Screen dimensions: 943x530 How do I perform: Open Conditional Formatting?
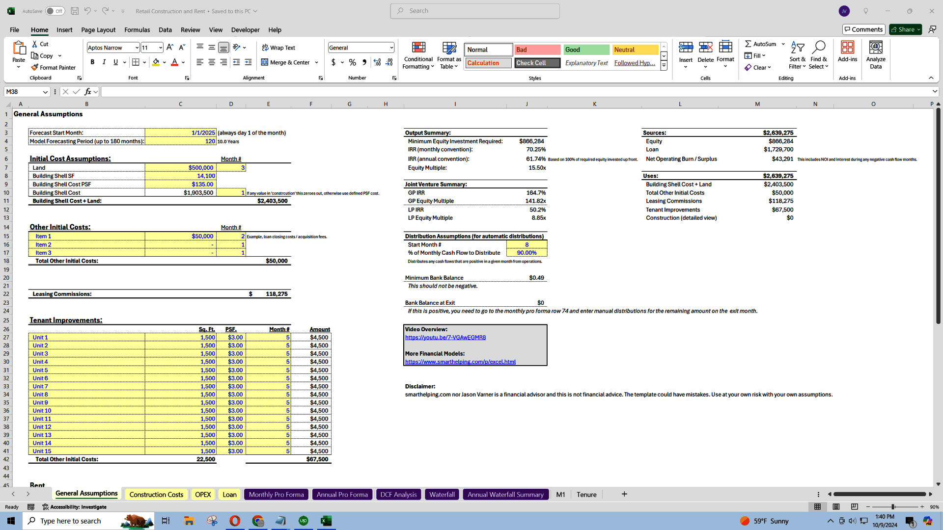pos(418,55)
